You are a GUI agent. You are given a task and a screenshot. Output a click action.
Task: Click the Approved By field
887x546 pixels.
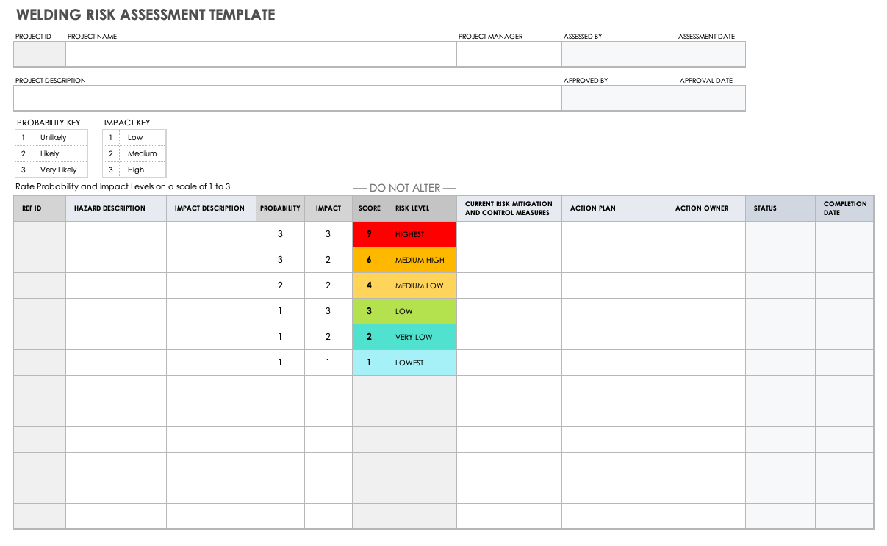coord(614,98)
